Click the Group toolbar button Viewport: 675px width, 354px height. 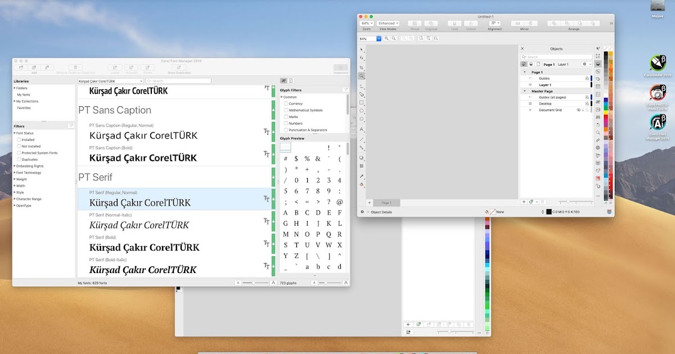pos(415,23)
